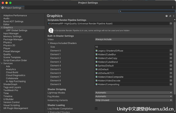176x113 pixels.
Task: Open object picker for Element 6 shader
Action: pyautogui.click(x=171, y=73)
